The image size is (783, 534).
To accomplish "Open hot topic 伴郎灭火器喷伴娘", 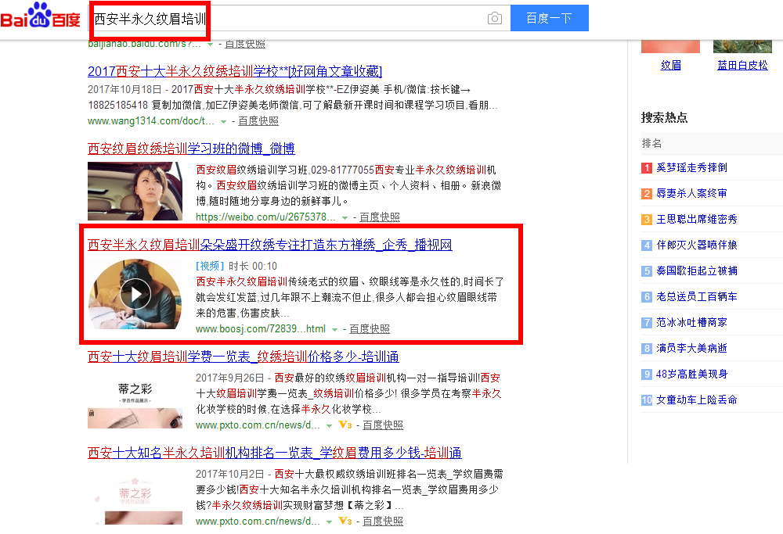I will (x=697, y=245).
